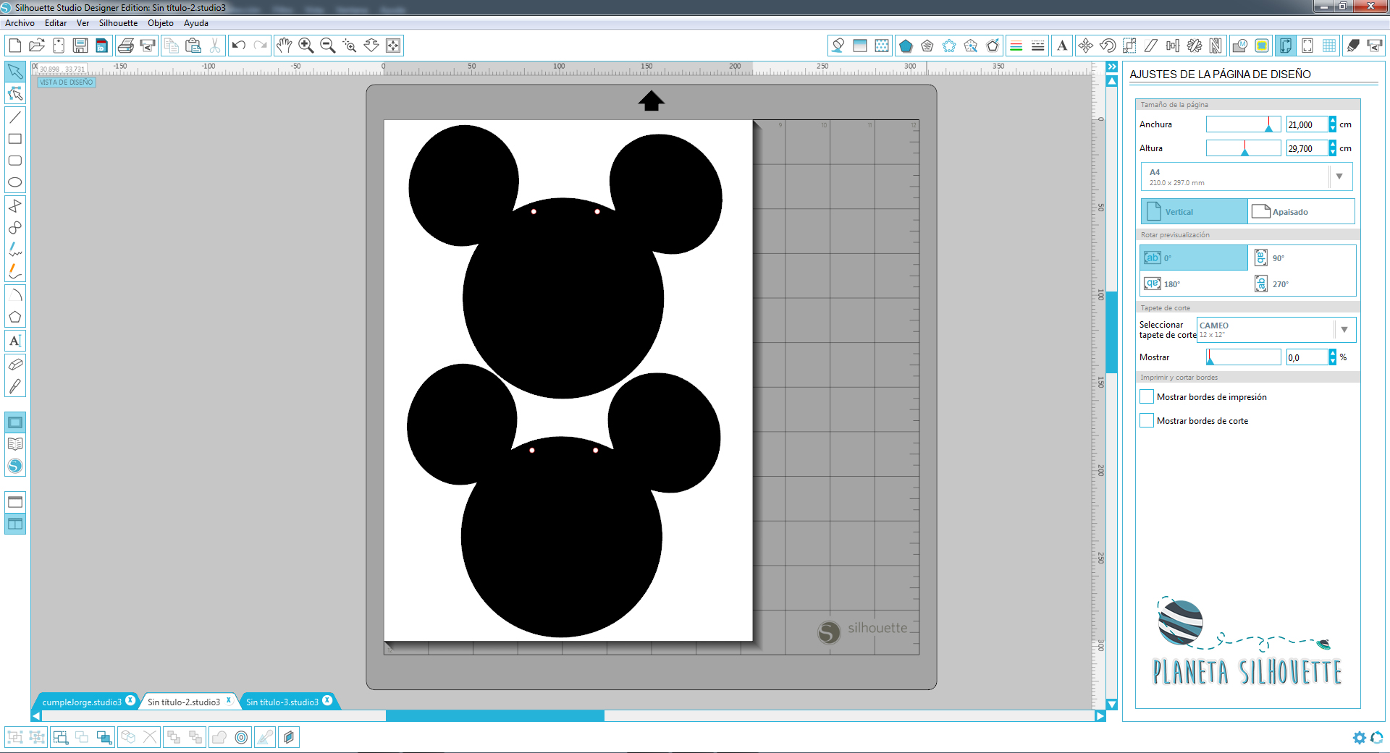Collapse the side panel with the double chevron
The width and height of the screenshot is (1390, 753).
(x=1112, y=67)
